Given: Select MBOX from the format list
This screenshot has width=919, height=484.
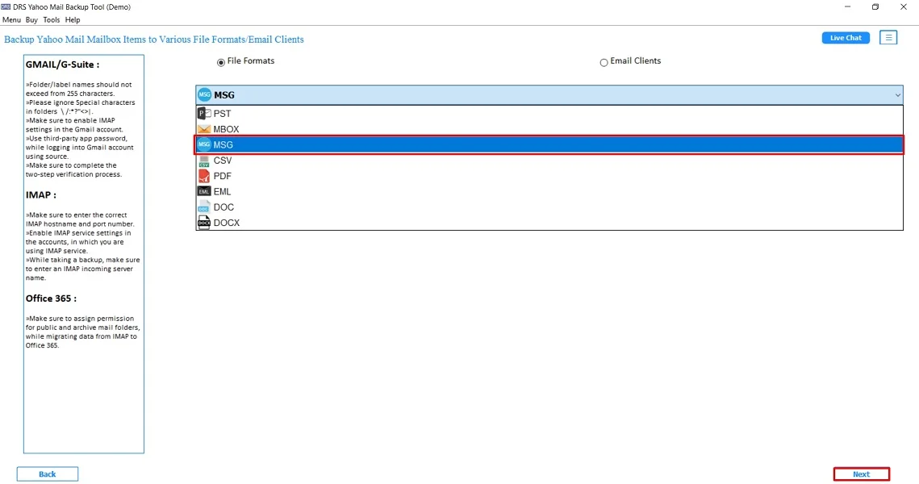Looking at the screenshot, I should click(225, 129).
